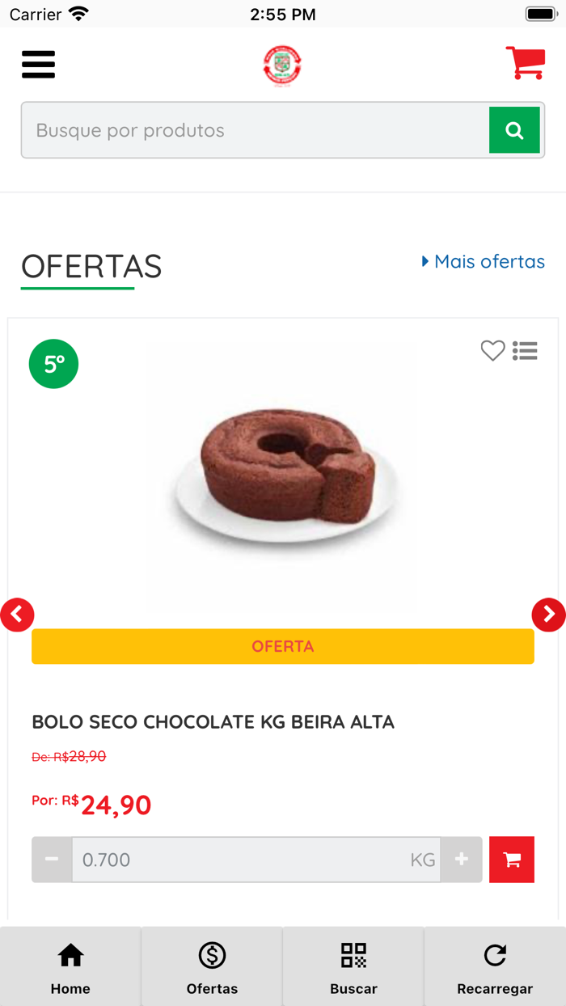
Task: Add cake to list via list icon
Action: coord(525,351)
